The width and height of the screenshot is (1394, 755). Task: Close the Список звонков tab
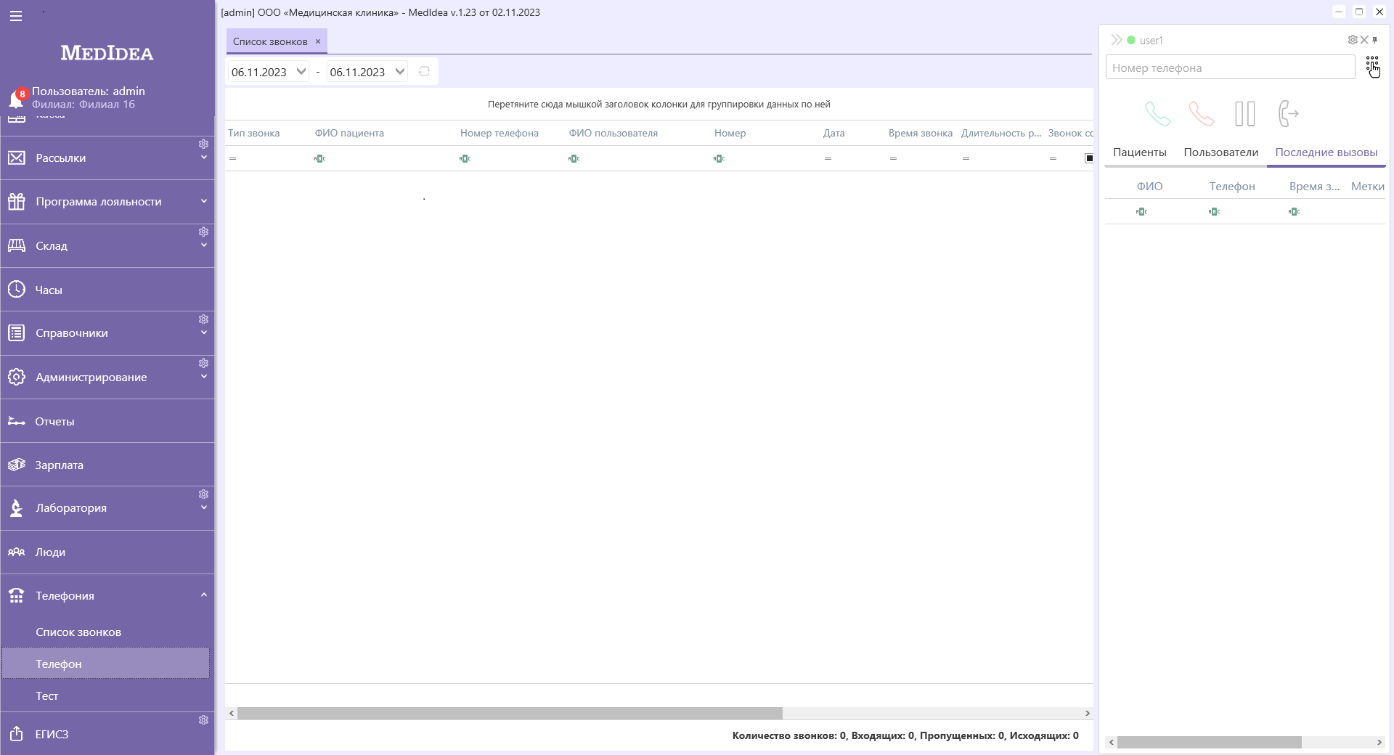[318, 41]
